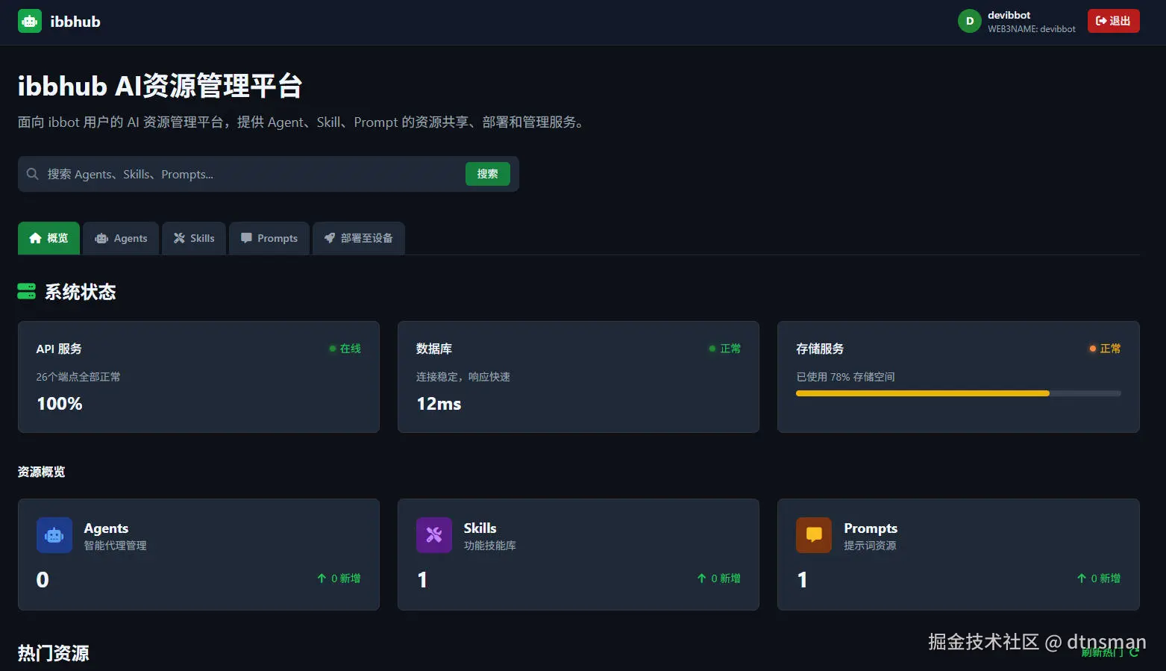Switch to the Agents tab
Screen dimensions: 1166x671
click(x=120, y=238)
